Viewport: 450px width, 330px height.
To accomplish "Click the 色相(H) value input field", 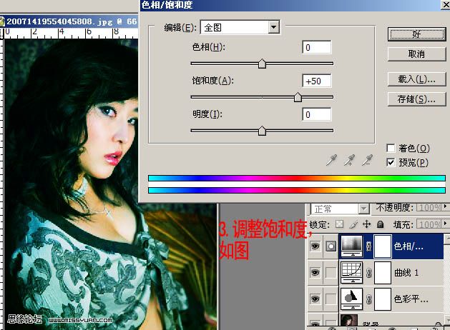I will (317, 47).
